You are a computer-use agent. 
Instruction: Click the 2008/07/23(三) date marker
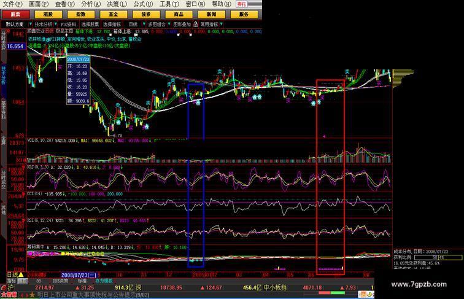79,275
